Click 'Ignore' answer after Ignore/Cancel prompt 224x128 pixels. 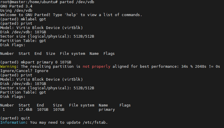tap(42, 71)
